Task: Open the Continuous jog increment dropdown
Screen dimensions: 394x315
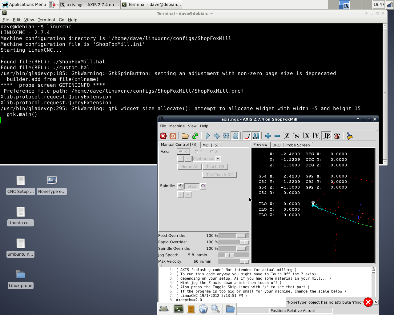Action: [218, 159]
